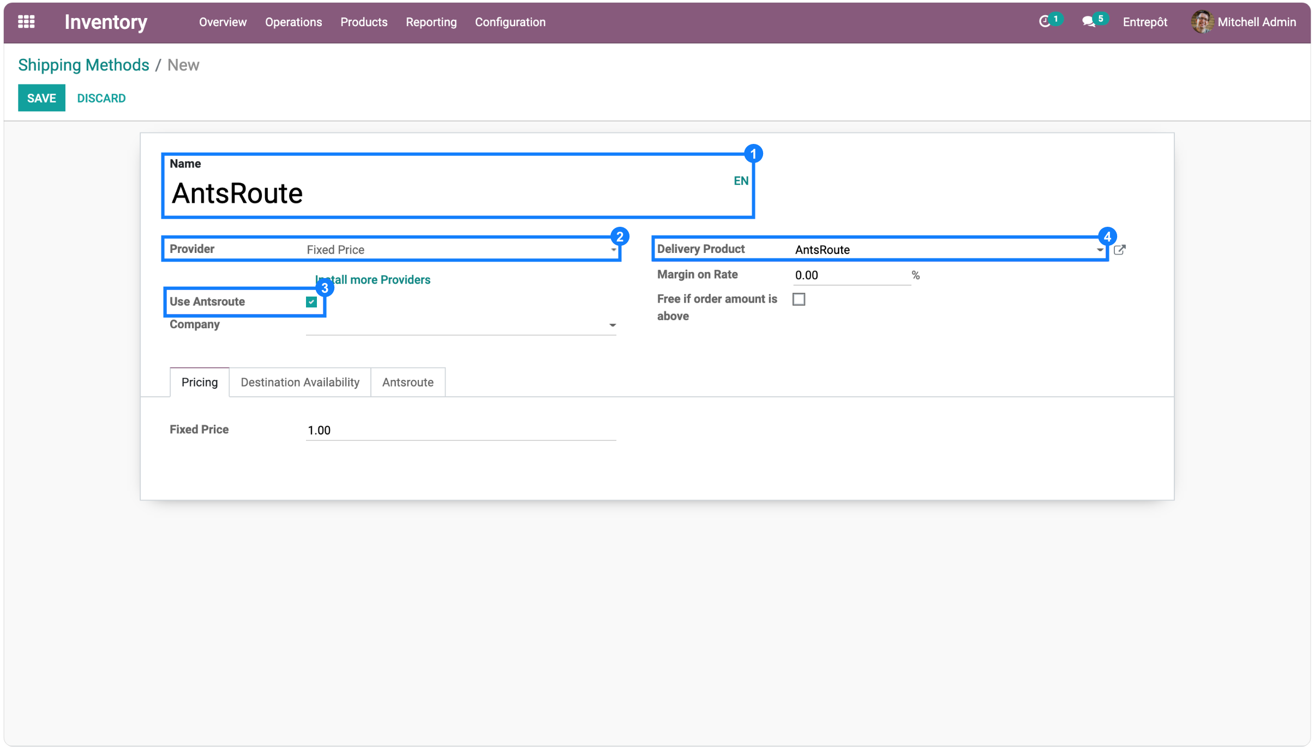This screenshot has height=749, width=1314.
Task: Open the Reporting menu
Action: [x=431, y=22]
